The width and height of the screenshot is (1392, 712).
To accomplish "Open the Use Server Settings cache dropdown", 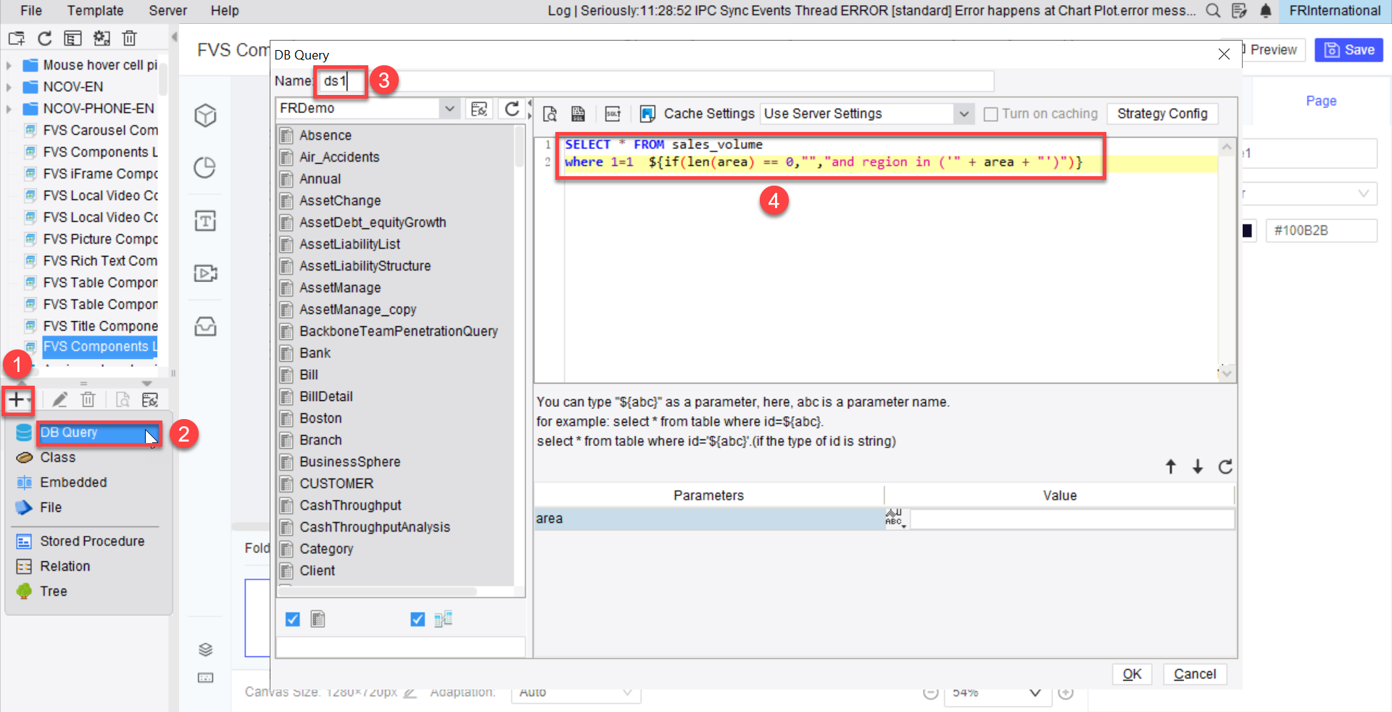I will [x=964, y=114].
